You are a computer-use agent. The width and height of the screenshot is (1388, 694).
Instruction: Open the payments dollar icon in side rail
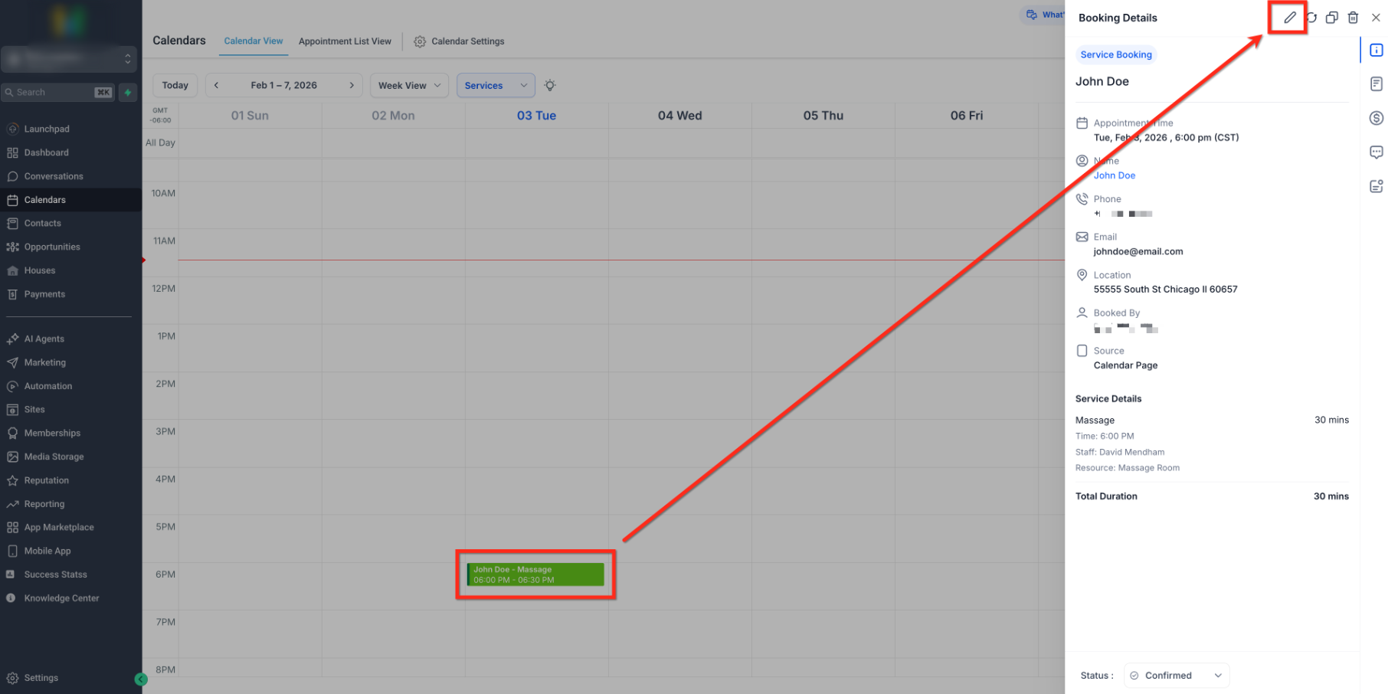[1377, 118]
